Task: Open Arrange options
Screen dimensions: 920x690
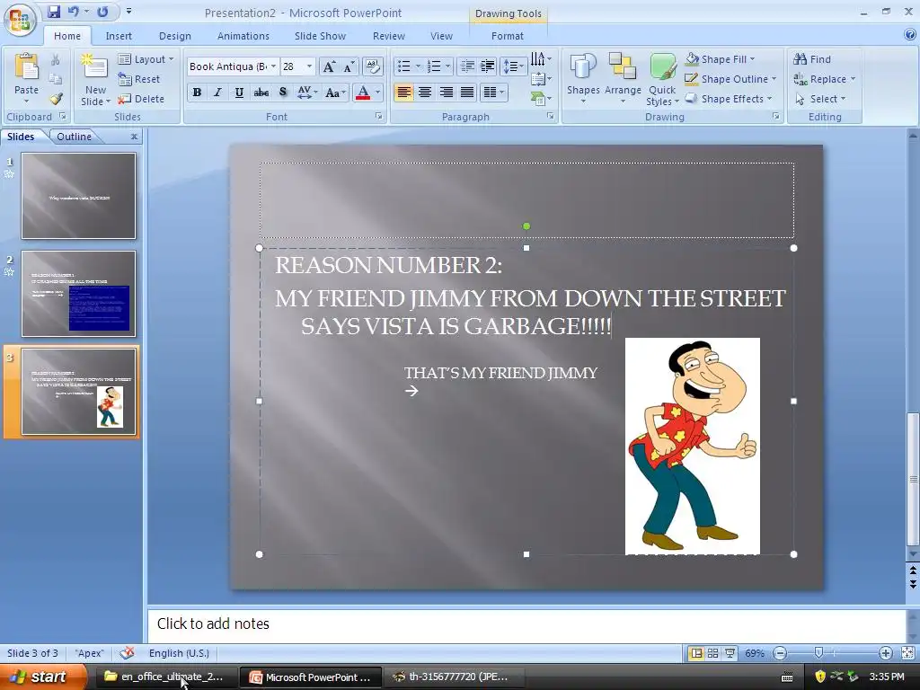Action: 623,79
